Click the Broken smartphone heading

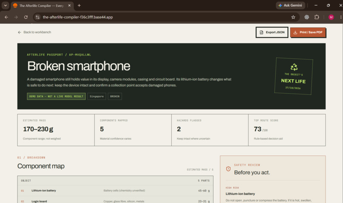[x=79, y=66]
